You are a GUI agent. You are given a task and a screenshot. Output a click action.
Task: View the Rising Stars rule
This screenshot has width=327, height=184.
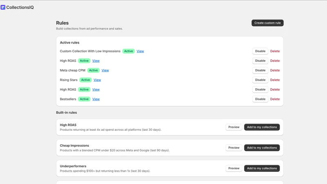(x=97, y=80)
